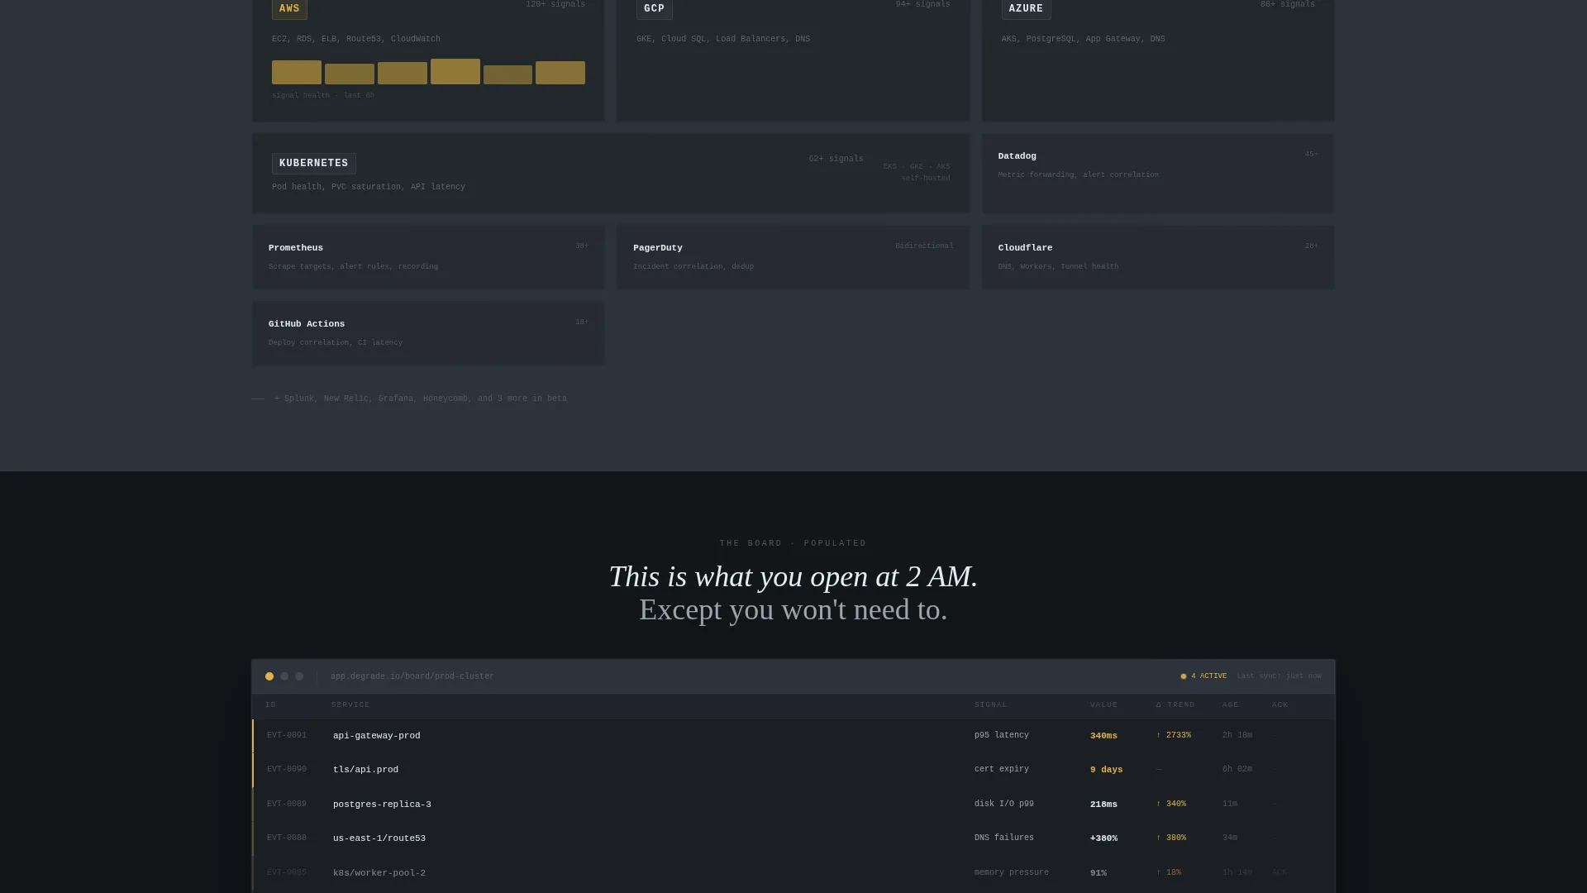Open the Datadog integration card

[1158, 174]
